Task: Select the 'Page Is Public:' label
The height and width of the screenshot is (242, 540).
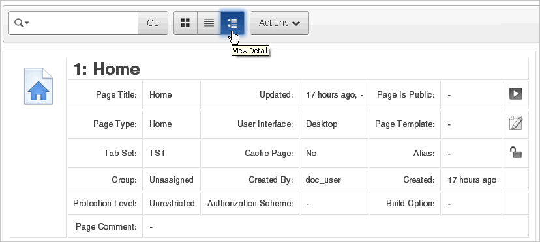Action: 406,94
